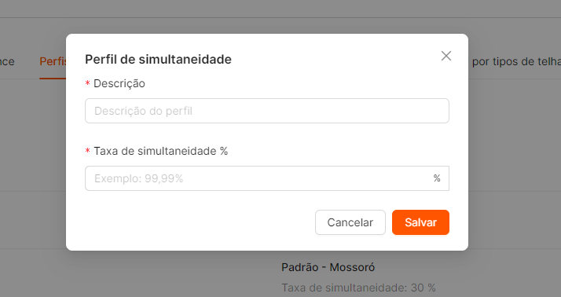Image resolution: width=561 pixels, height=297 pixels.
Task: Switch to the Perfis tab behind dialog
Action: (x=53, y=61)
